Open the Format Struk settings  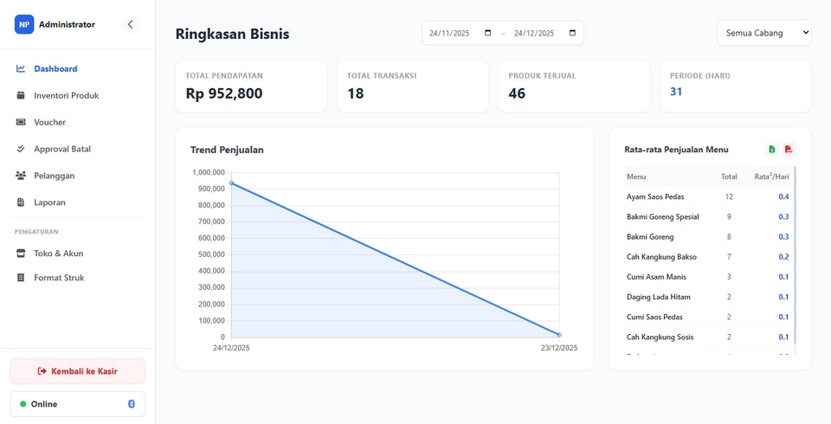(59, 278)
